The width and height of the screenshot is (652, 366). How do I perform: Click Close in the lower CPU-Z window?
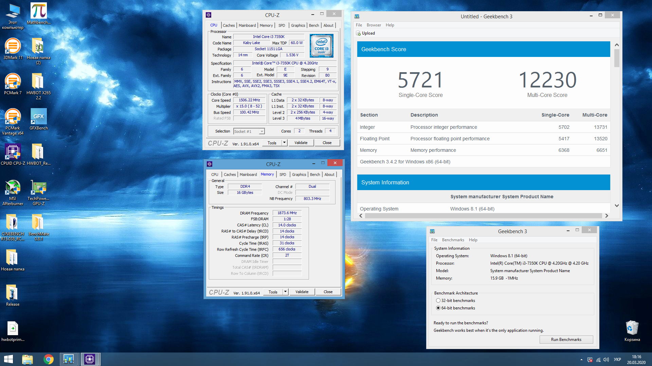point(328,292)
